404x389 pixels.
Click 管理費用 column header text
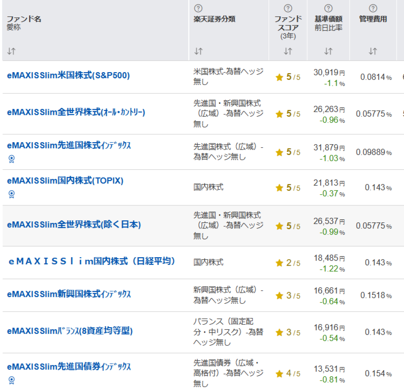point(373,19)
